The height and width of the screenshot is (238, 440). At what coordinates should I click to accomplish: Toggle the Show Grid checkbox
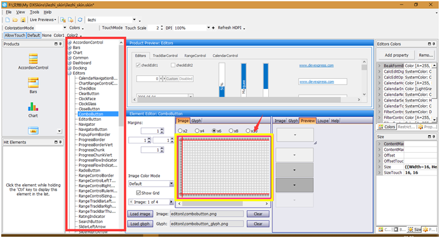[139, 193]
